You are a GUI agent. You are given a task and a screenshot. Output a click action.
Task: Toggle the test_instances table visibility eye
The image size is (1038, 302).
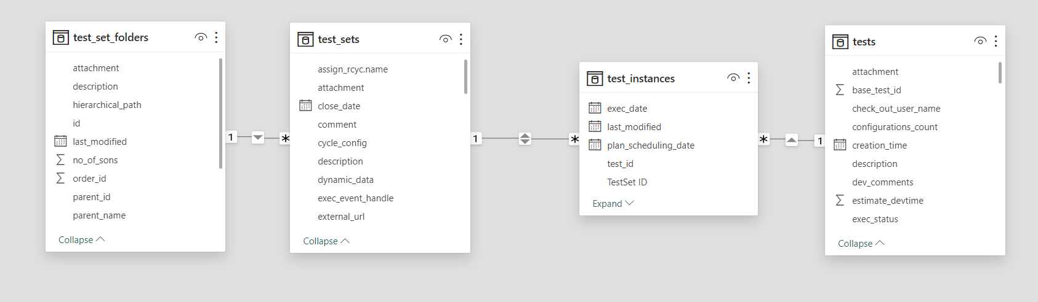coord(733,78)
